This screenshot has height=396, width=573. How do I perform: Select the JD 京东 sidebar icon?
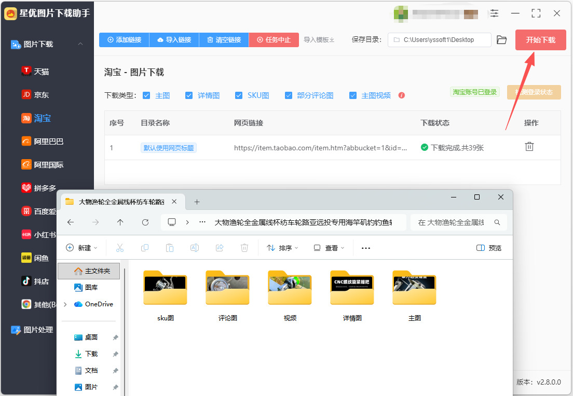(x=26, y=94)
